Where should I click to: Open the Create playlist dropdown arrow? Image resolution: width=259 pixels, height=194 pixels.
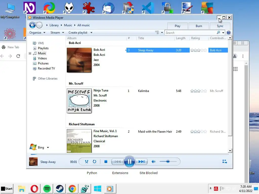tap(91, 33)
